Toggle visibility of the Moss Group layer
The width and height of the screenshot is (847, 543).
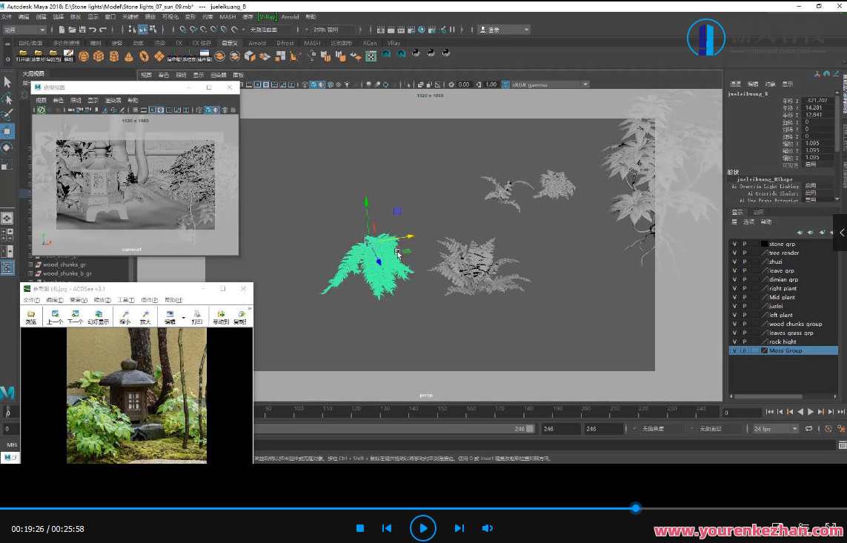point(734,350)
